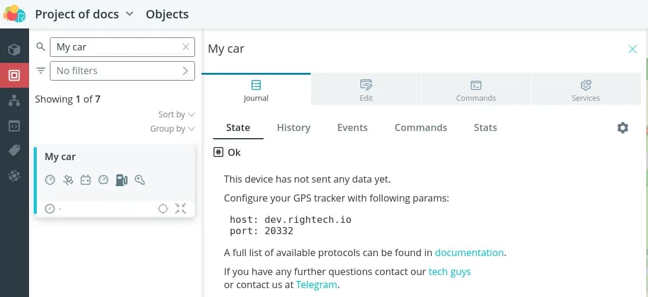Locate My car with the crosshair icon
This screenshot has width=648, height=297.
click(163, 208)
